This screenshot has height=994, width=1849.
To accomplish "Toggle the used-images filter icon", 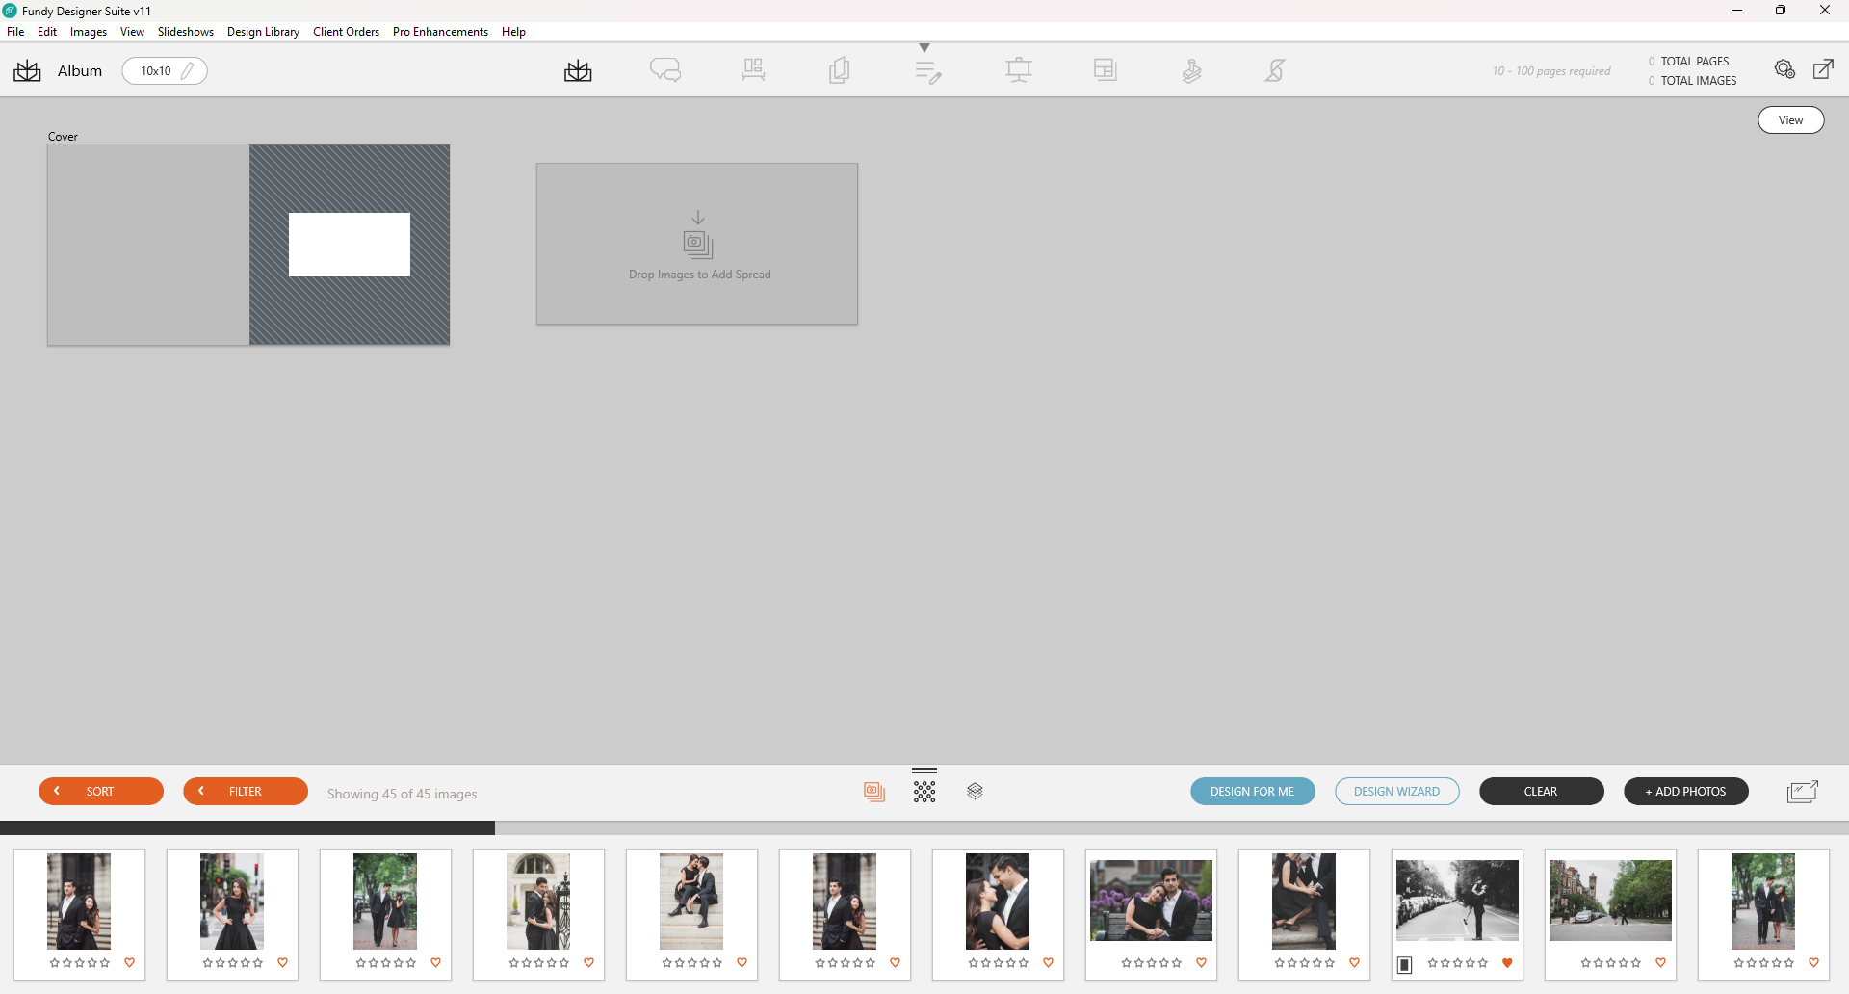I will tap(874, 792).
